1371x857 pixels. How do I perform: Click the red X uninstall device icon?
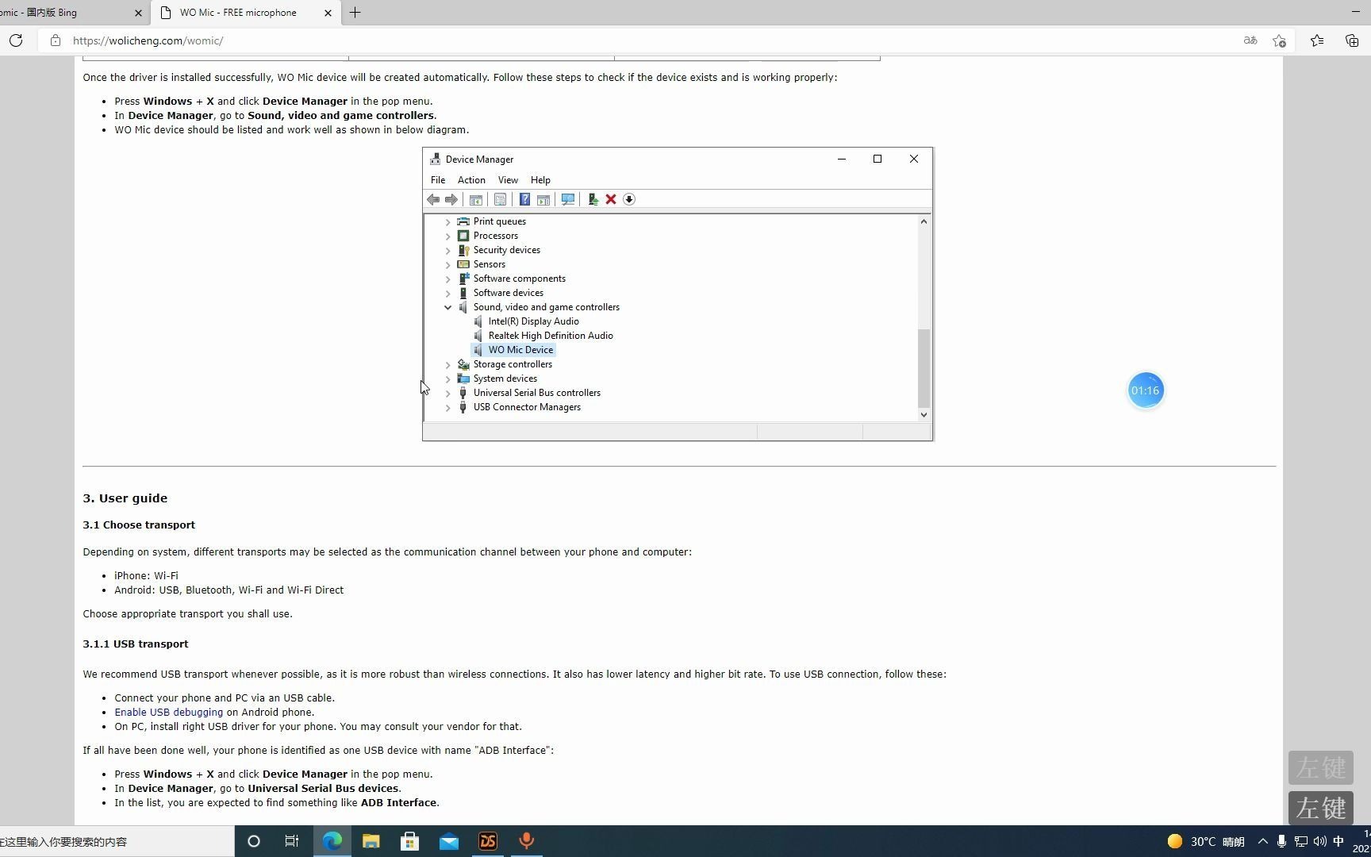point(611,199)
